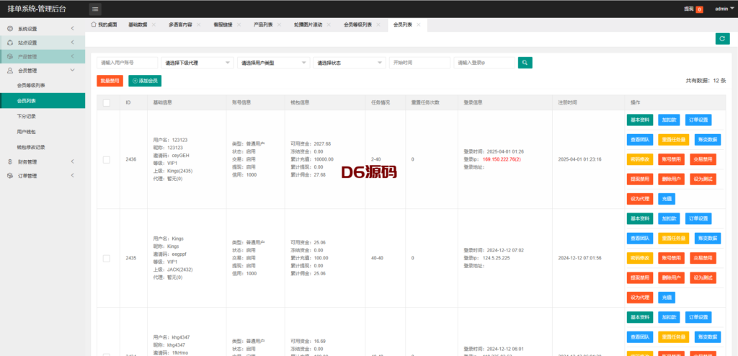
Task: Click 充值 for member 2435 Kings
Action: (667, 298)
